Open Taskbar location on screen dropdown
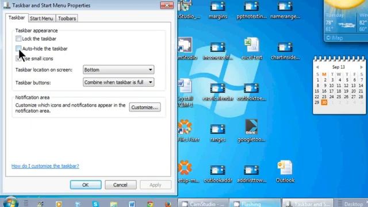The width and height of the screenshot is (368, 207). point(118,70)
